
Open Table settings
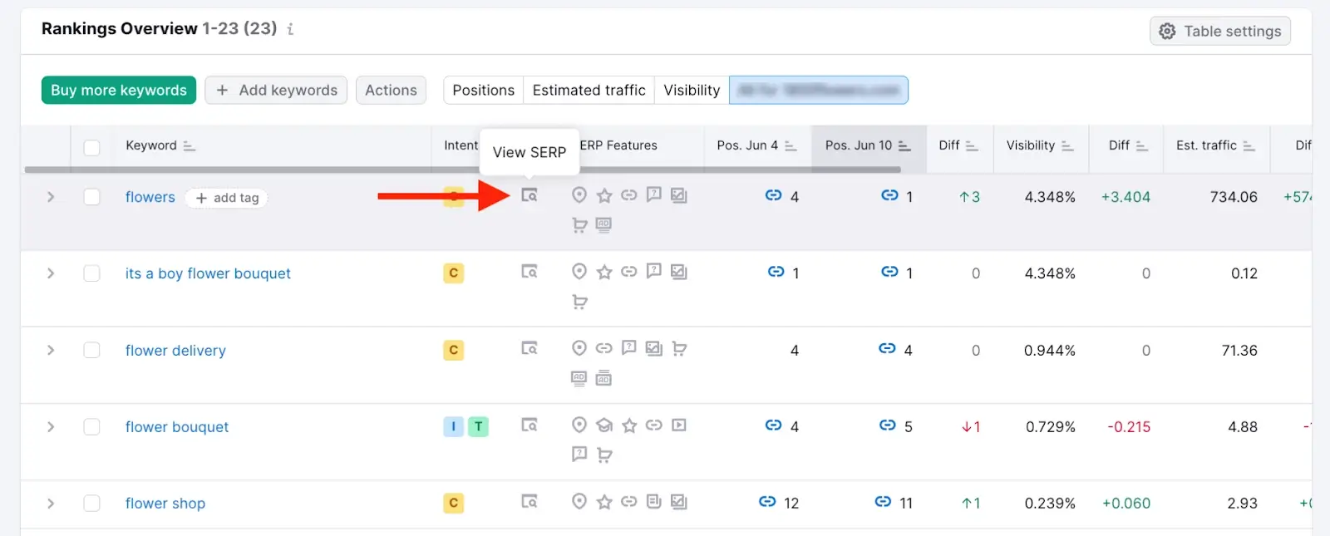1220,31
